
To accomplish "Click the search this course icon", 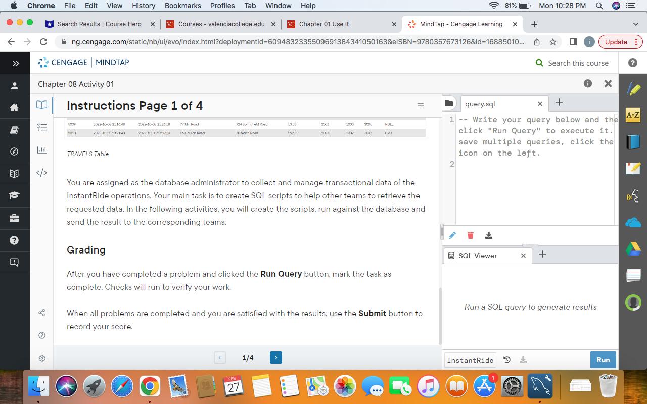I will coord(540,63).
